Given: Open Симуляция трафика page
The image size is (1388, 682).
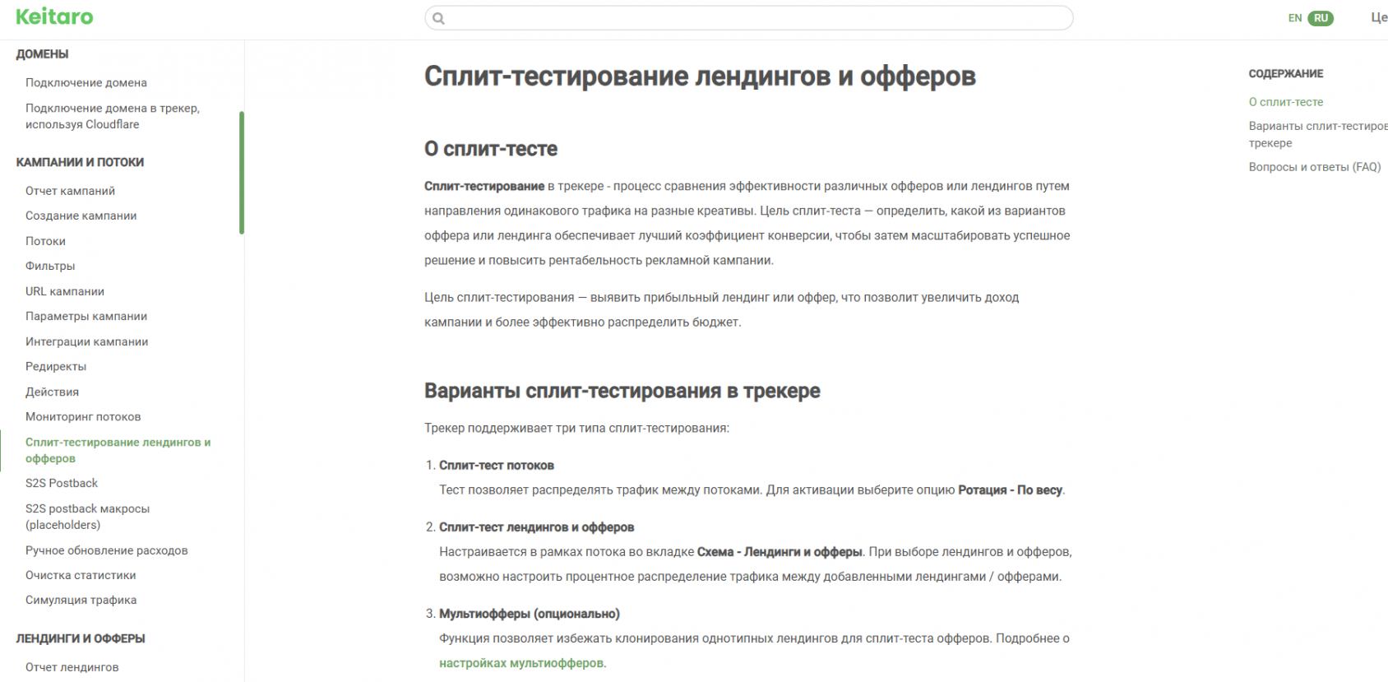Looking at the screenshot, I should pos(81,600).
